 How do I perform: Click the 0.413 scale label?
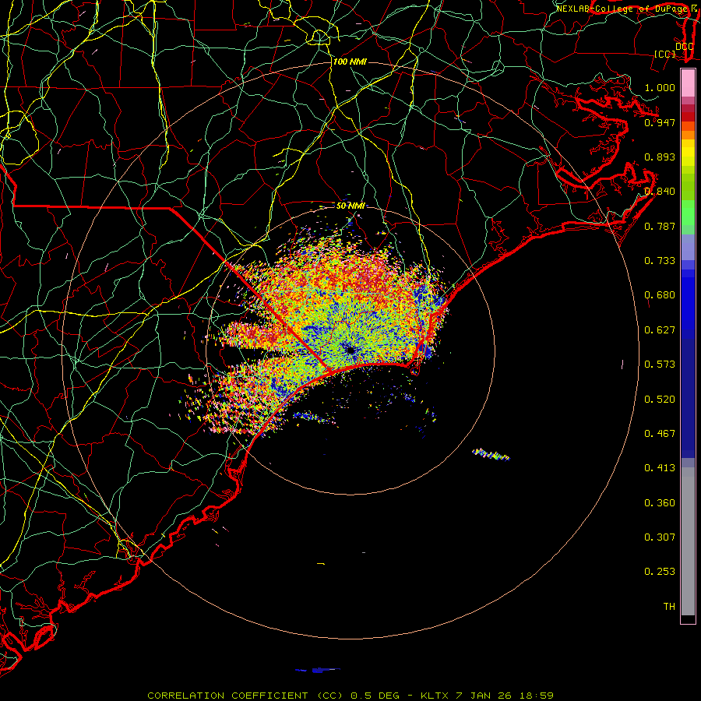tap(660, 468)
